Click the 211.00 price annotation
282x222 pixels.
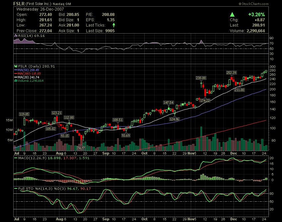[x=240, y=90]
